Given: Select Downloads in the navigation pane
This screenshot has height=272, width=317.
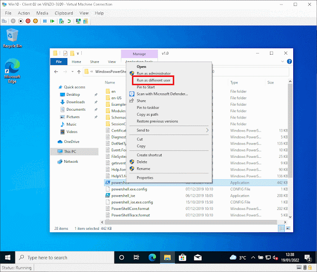Looking at the screenshot, I should pos(76,102).
